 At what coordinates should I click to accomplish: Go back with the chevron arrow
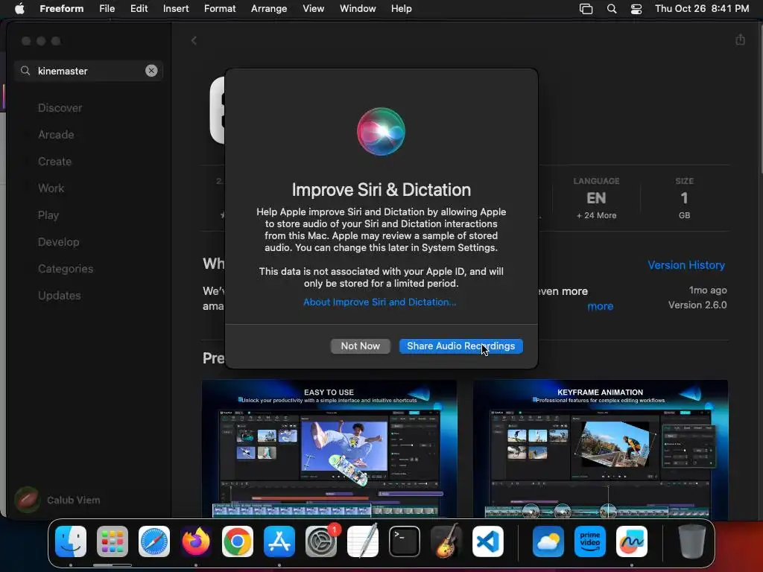[194, 40]
